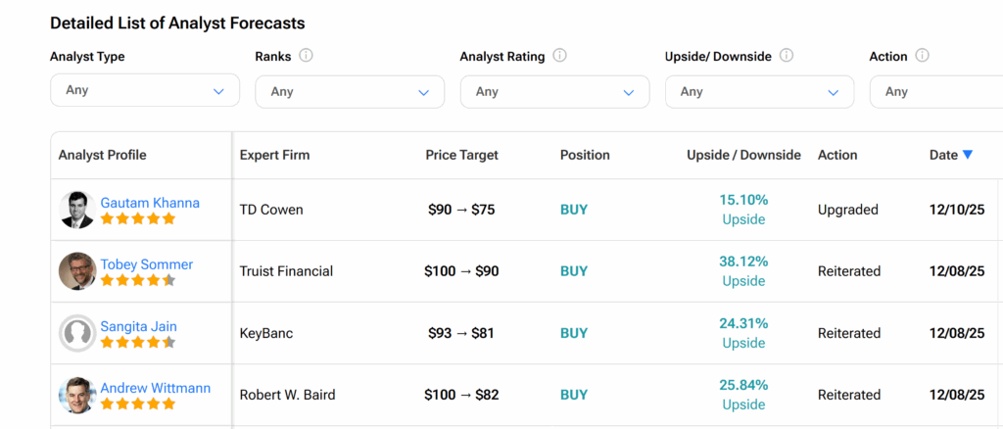Click the Analyst Rating info icon
The image size is (1003, 429).
pyautogui.click(x=560, y=56)
